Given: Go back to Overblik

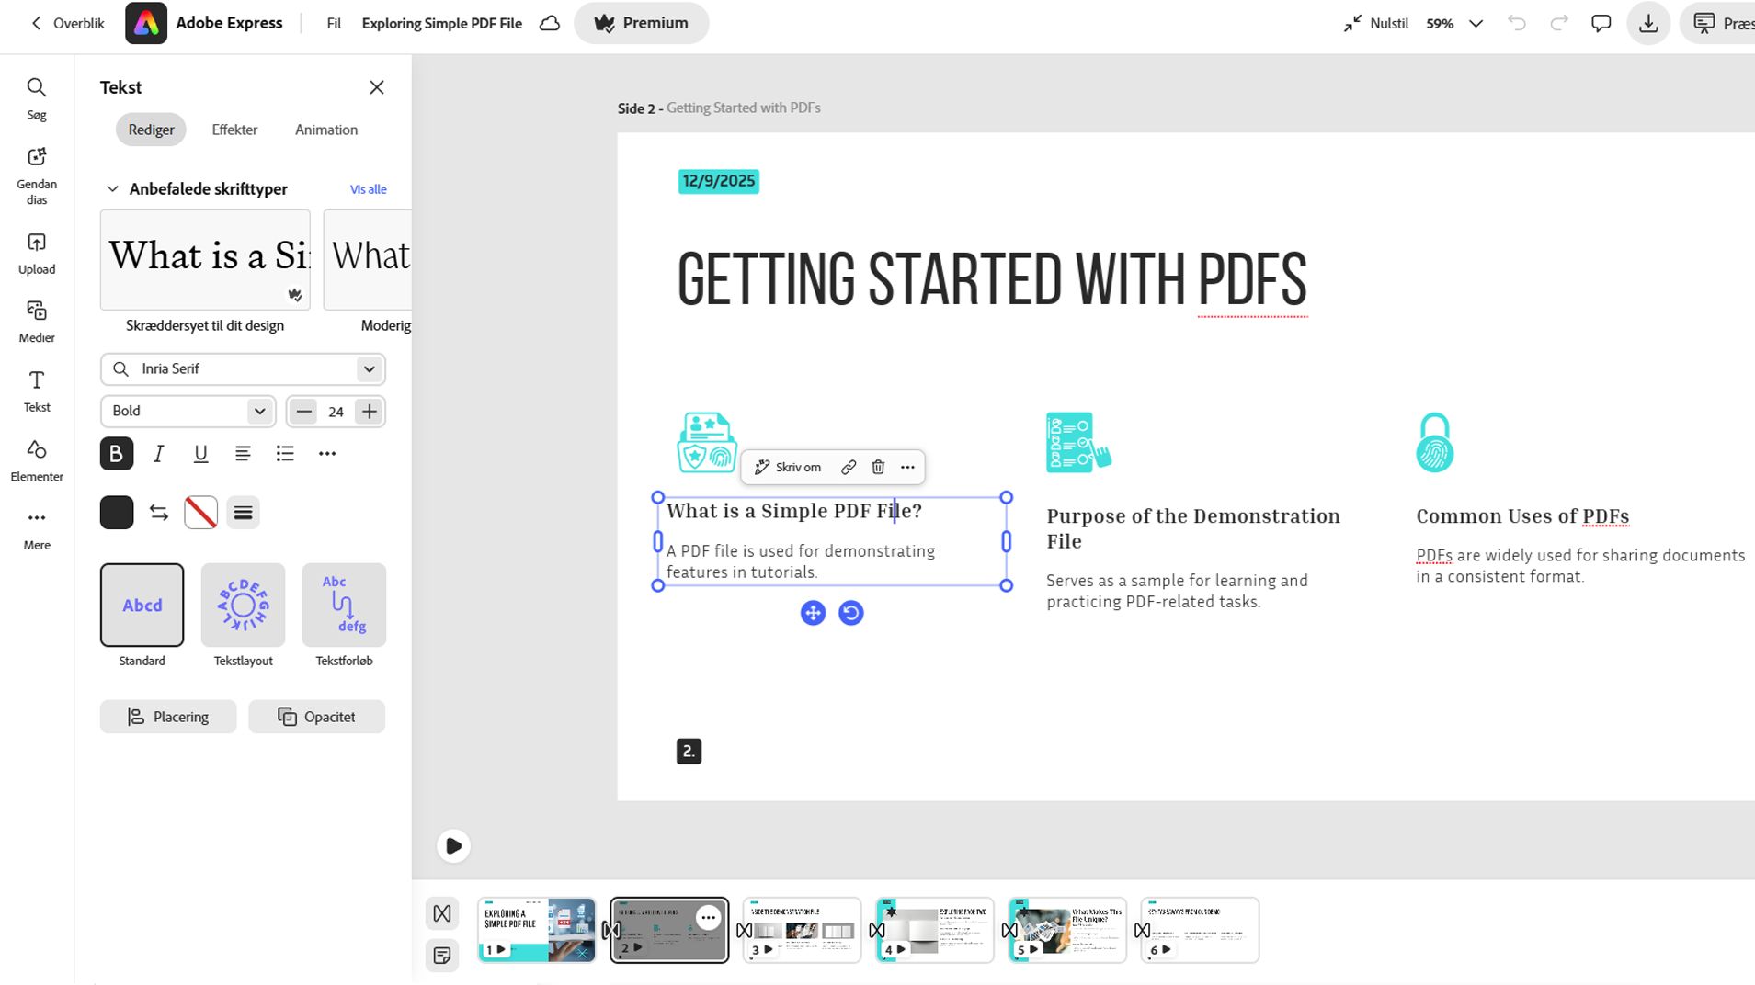Looking at the screenshot, I should 68,23.
